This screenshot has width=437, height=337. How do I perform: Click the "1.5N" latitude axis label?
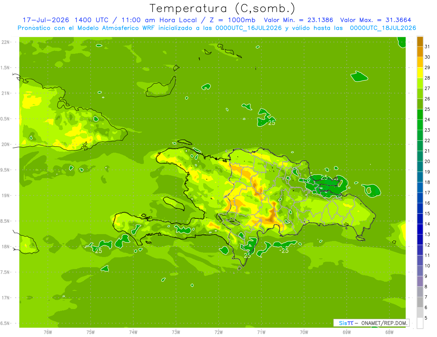(5, 68)
